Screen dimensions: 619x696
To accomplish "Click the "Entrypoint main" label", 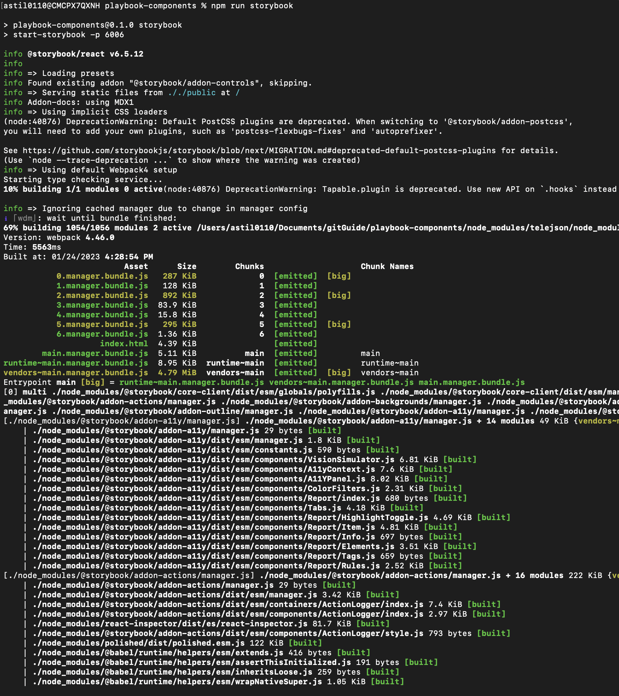I will click(39, 382).
